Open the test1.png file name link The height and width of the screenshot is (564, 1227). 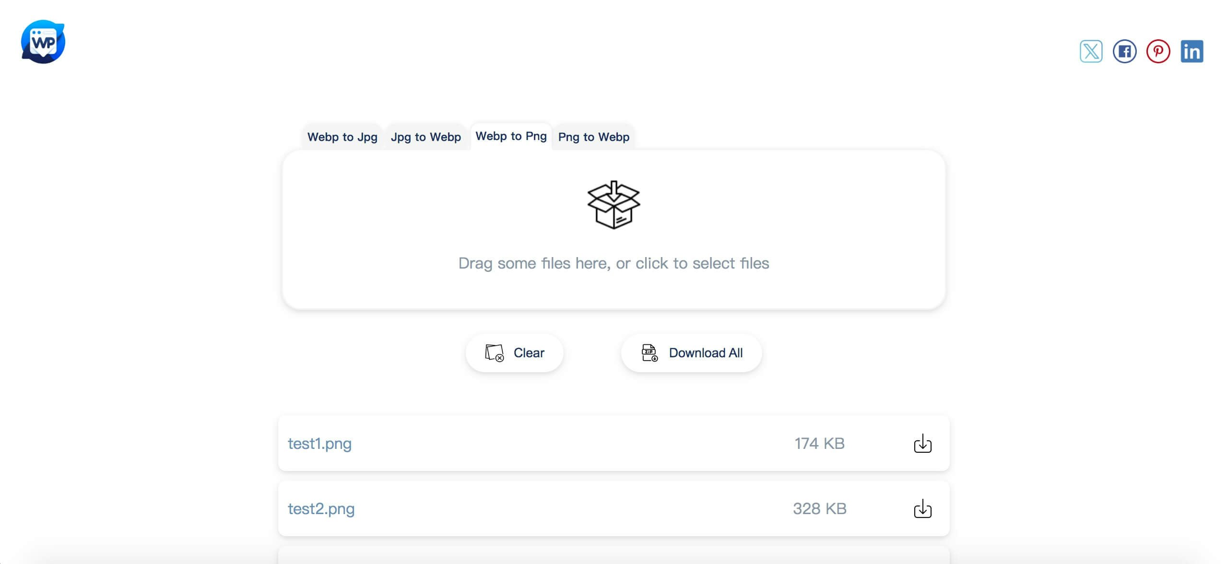[319, 444]
